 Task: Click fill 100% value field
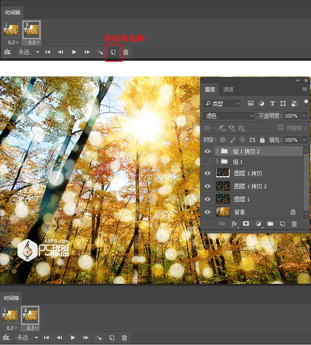pyautogui.click(x=291, y=140)
